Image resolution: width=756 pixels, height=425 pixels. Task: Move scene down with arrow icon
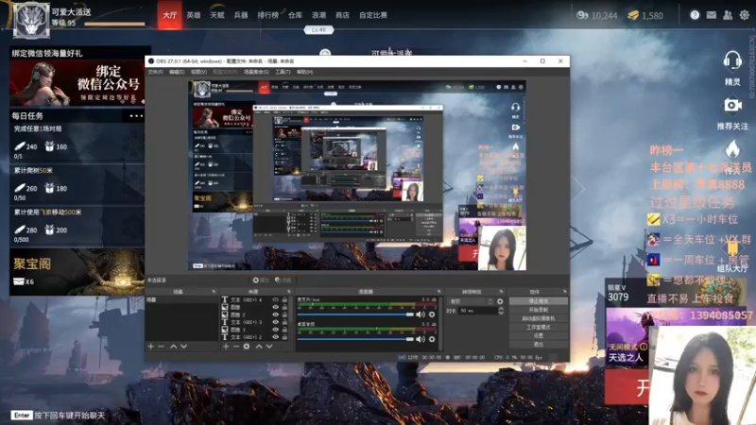pyautogui.click(x=183, y=347)
